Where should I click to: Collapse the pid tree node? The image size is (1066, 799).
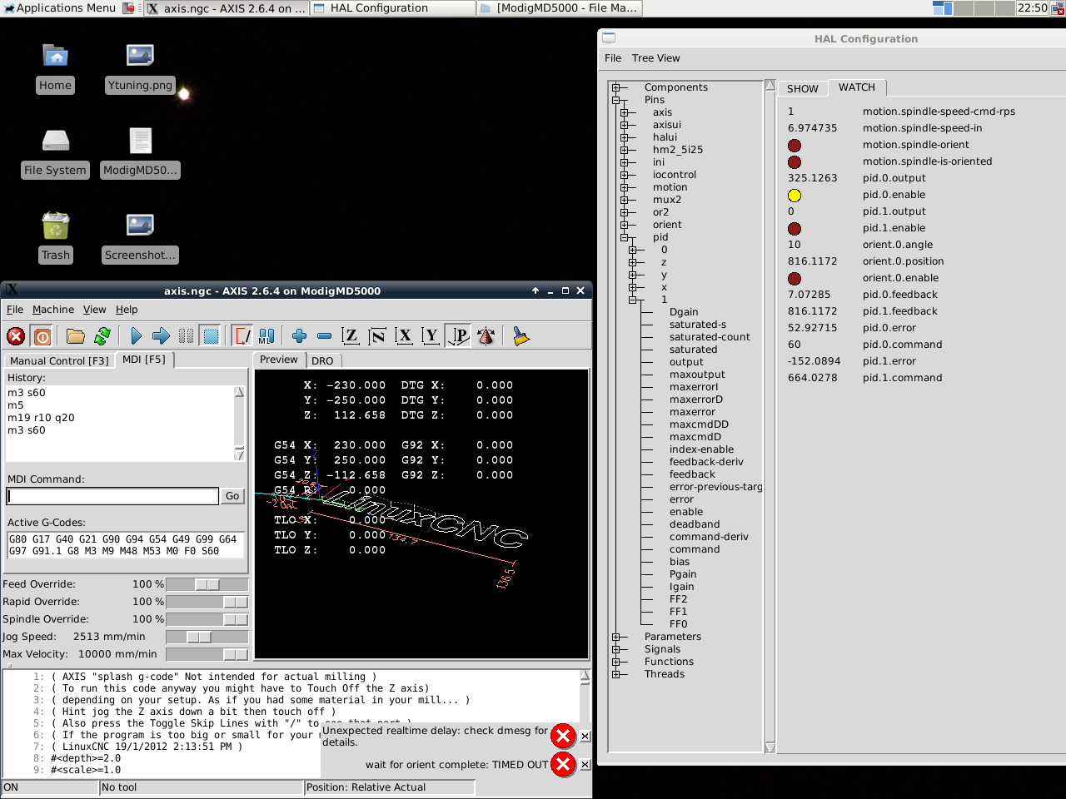[x=624, y=237]
